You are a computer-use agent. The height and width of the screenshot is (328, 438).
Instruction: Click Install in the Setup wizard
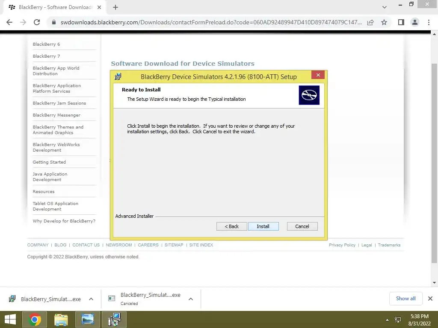pos(263,226)
